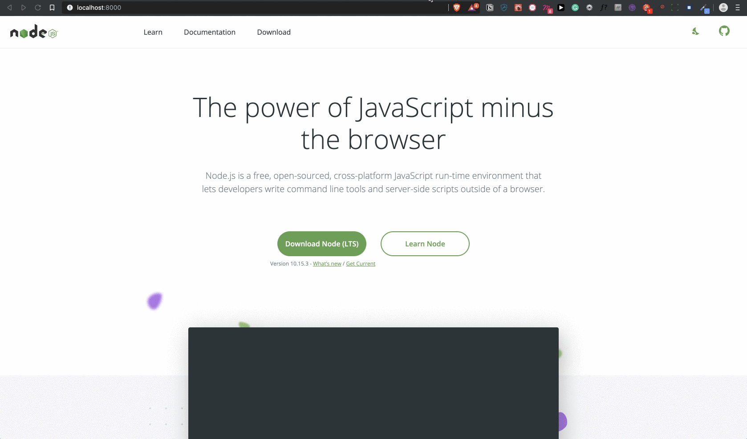Screen dimensions: 747x439
Task: Open the GitHub repository icon link
Action: pyautogui.click(x=724, y=31)
